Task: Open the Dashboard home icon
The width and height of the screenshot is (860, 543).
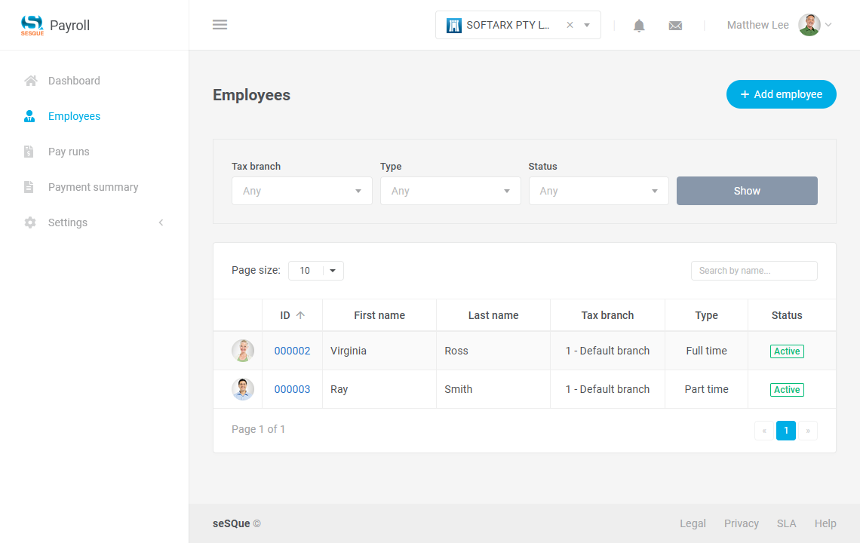Action: pos(29,81)
